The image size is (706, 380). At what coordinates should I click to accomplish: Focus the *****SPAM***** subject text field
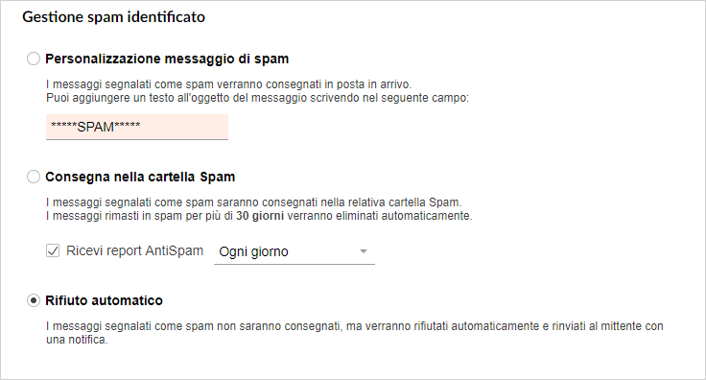137,127
